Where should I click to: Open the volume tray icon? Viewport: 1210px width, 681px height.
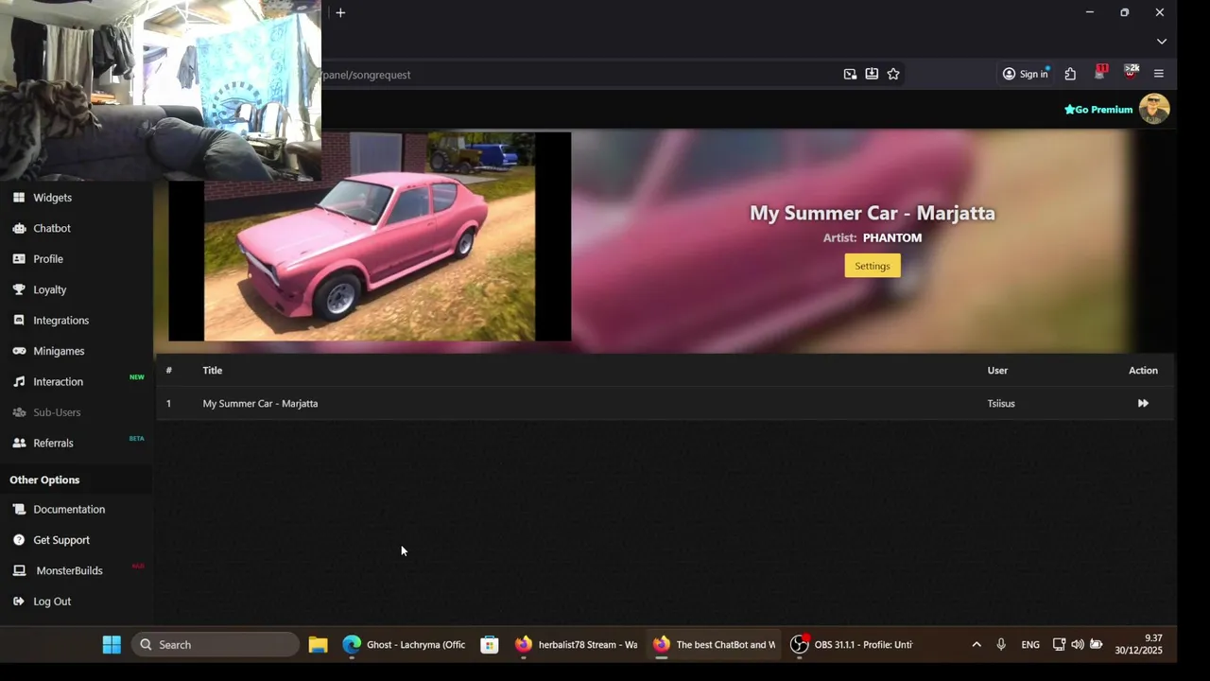[1078, 645]
